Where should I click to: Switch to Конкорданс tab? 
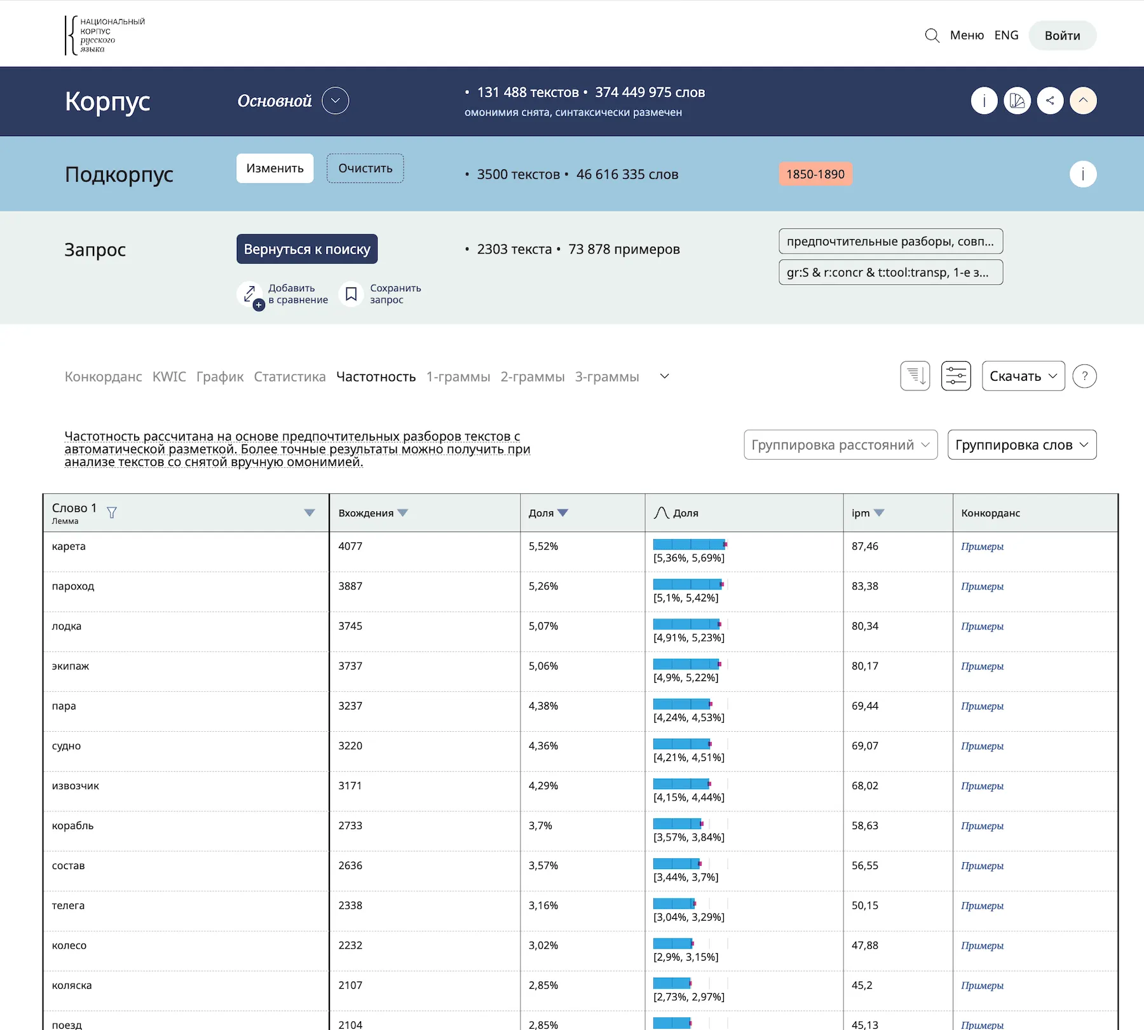point(104,376)
